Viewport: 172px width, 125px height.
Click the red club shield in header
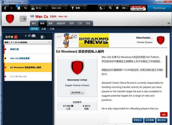tap(10, 19)
